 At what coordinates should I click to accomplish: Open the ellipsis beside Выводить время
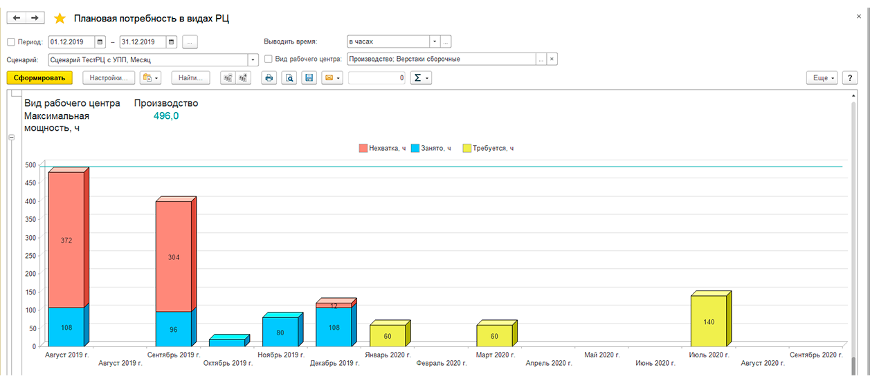point(446,41)
